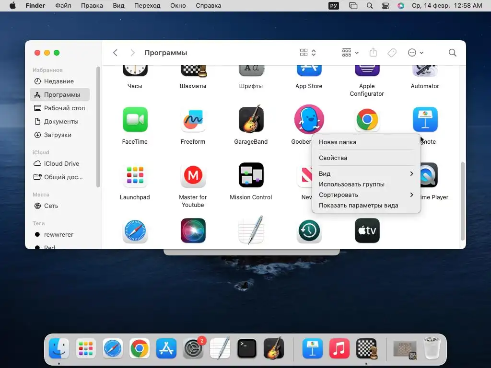Open System Settings from the Dock
This screenshot has height=368, width=491.
coord(193,348)
